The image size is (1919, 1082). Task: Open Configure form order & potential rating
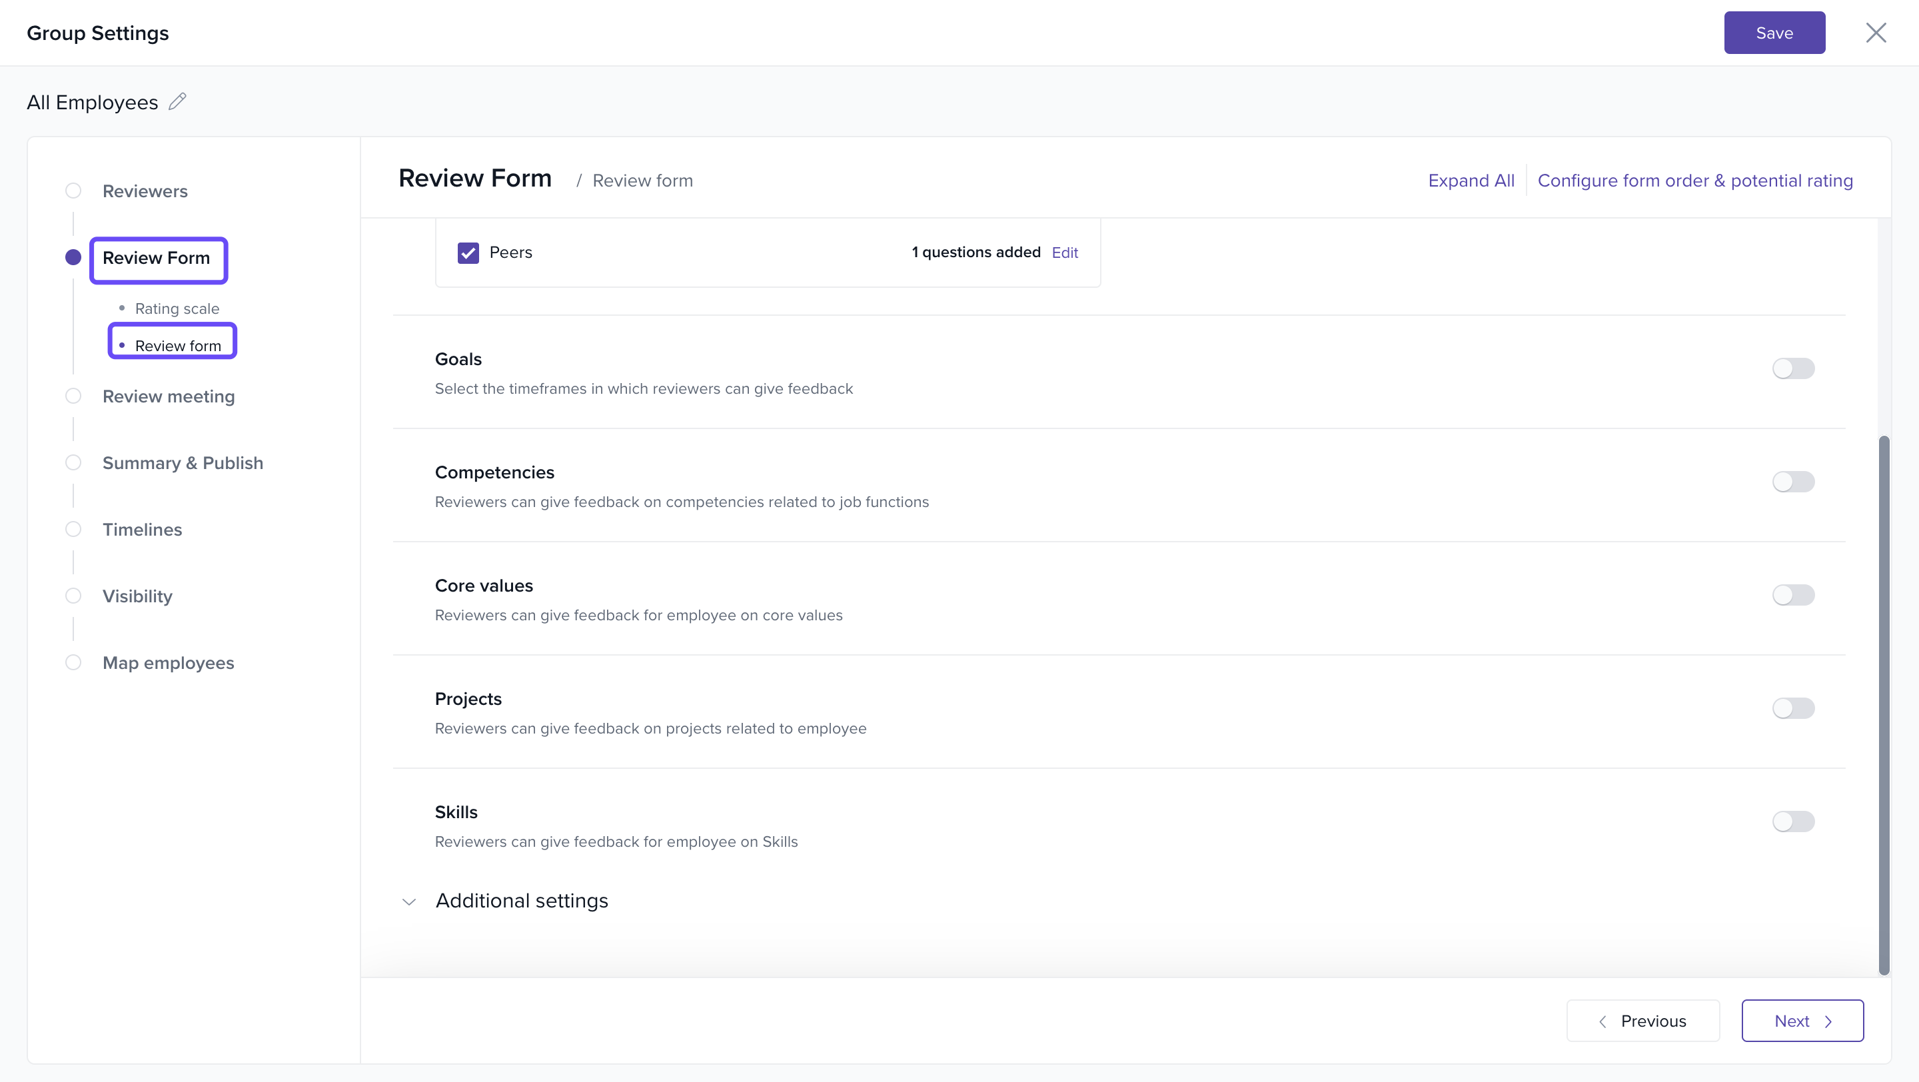tap(1694, 181)
